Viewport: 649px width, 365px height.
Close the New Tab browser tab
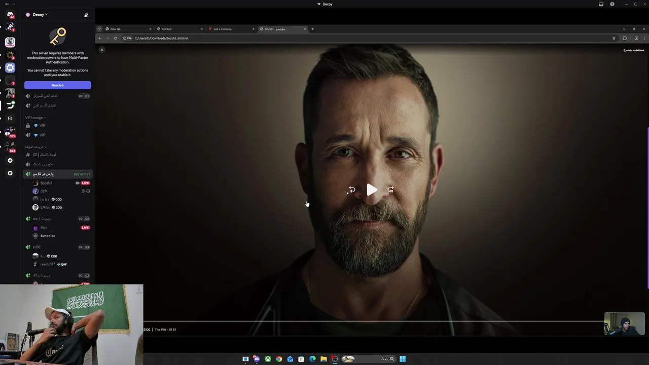(x=150, y=29)
